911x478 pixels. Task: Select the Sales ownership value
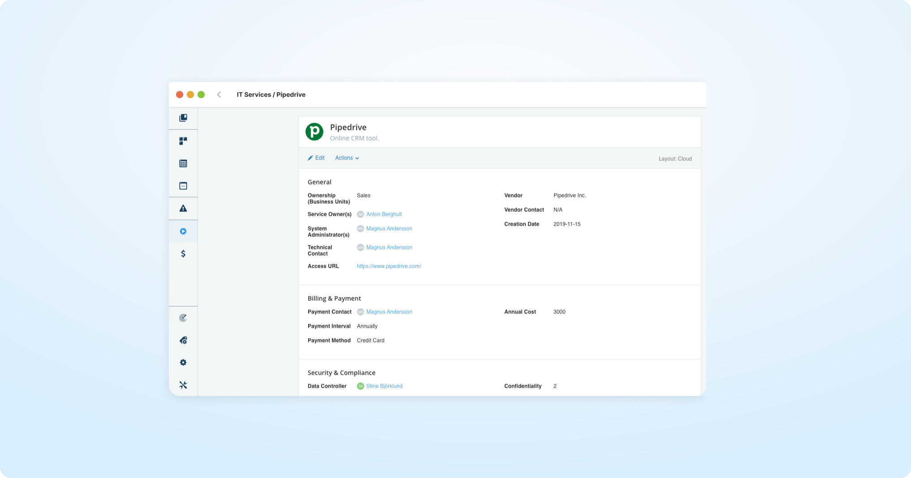click(x=364, y=196)
